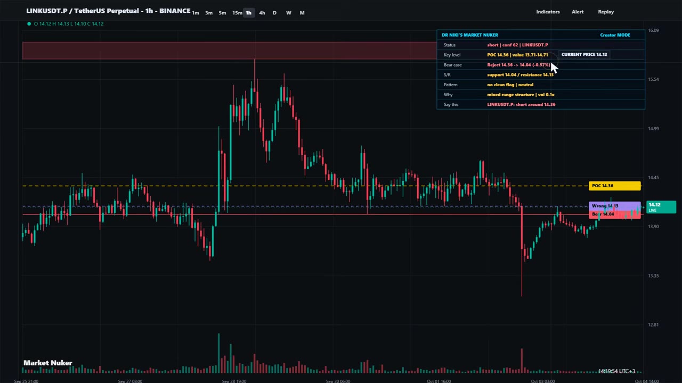Choose the 5m timeframe
Image resolution: width=682 pixels, height=383 pixels.
(222, 13)
